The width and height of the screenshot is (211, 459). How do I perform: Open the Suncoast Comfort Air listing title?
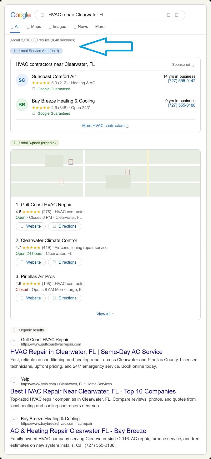point(54,76)
